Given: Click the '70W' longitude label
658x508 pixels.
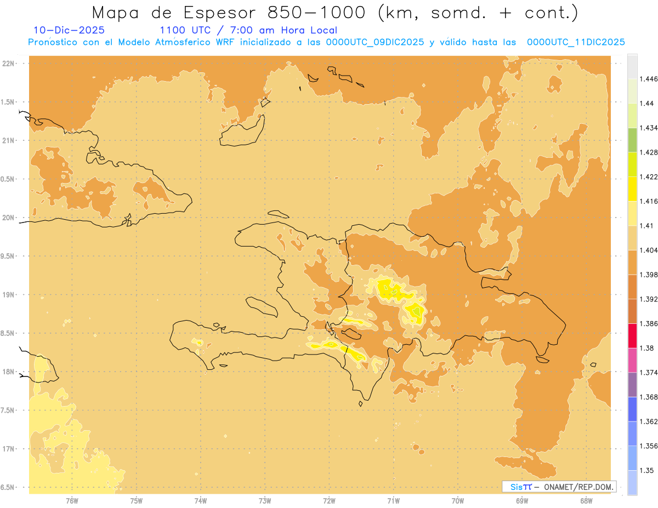Looking at the screenshot, I should [458, 501].
